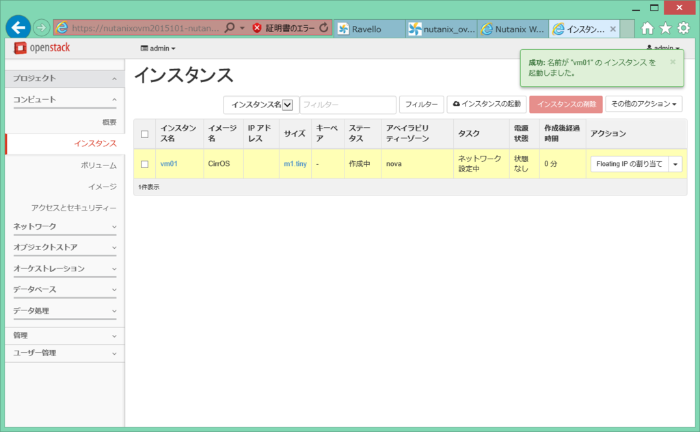
Task: Open the vm01 row action dropdown arrow
Action: click(x=675, y=164)
